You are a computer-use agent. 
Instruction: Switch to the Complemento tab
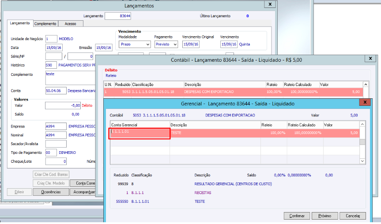point(45,24)
